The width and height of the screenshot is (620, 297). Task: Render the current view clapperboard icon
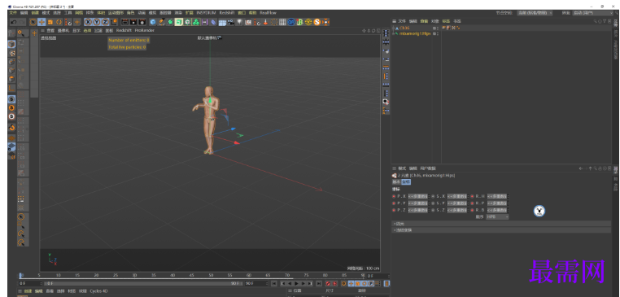[x=125, y=22]
